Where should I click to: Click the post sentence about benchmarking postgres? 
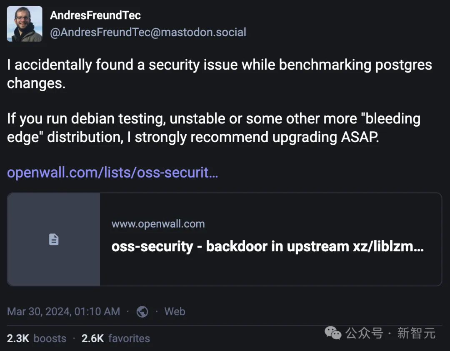coord(219,65)
